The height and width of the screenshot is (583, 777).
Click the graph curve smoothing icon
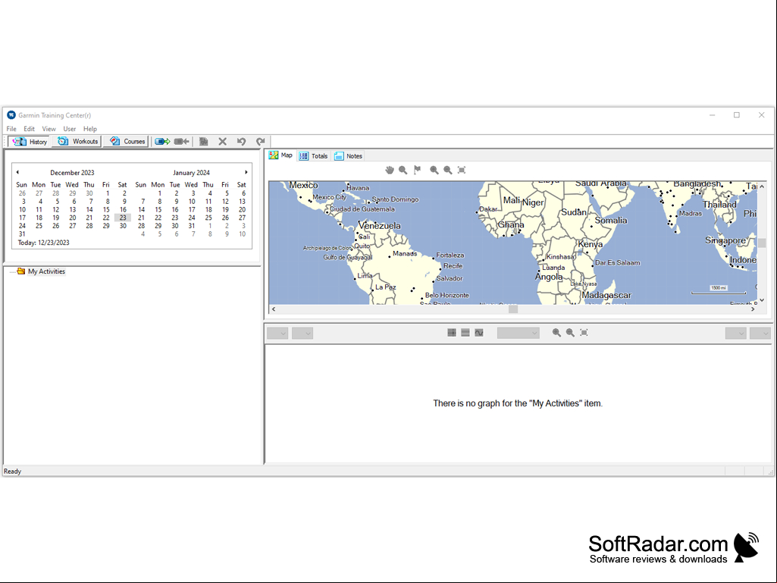(479, 333)
